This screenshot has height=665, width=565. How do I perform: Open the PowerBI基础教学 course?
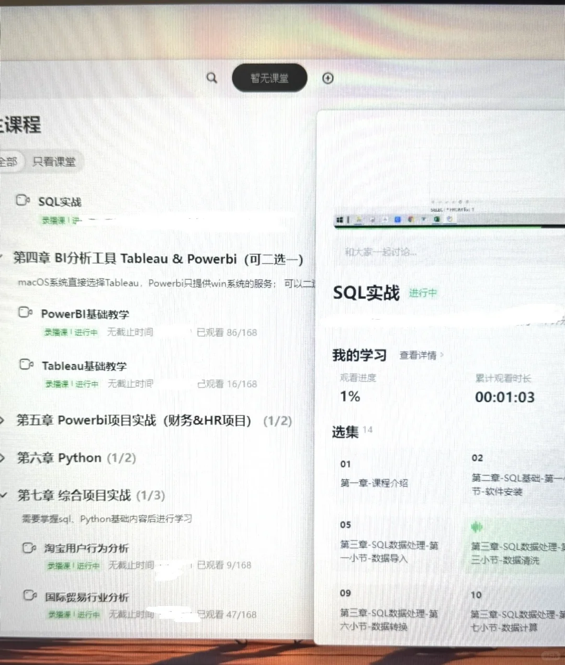coord(85,314)
